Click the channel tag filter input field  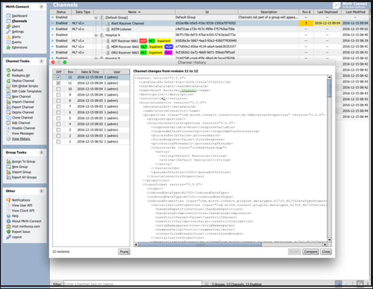click(x=132, y=283)
